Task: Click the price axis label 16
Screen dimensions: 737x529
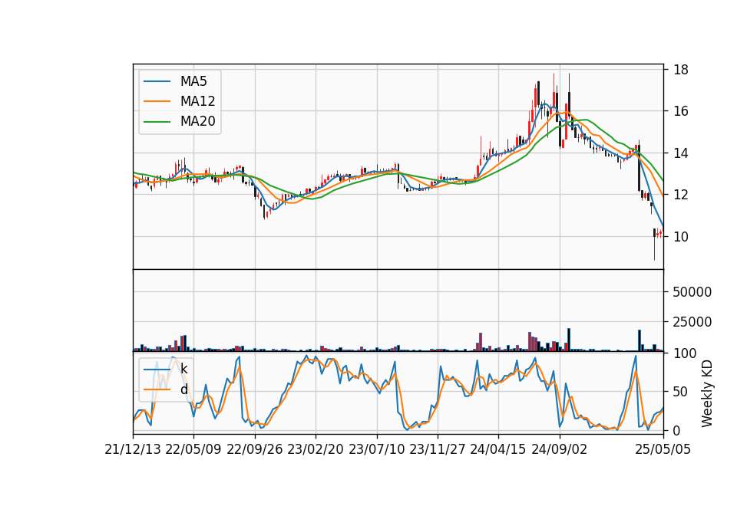Action: point(681,111)
